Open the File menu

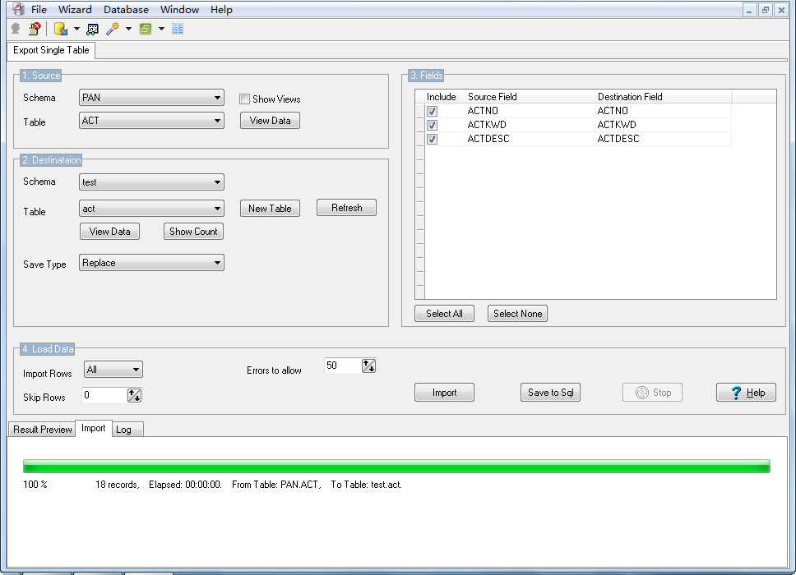click(39, 10)
